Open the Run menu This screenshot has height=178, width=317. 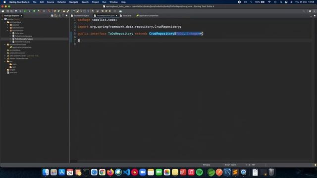[105, 2]
